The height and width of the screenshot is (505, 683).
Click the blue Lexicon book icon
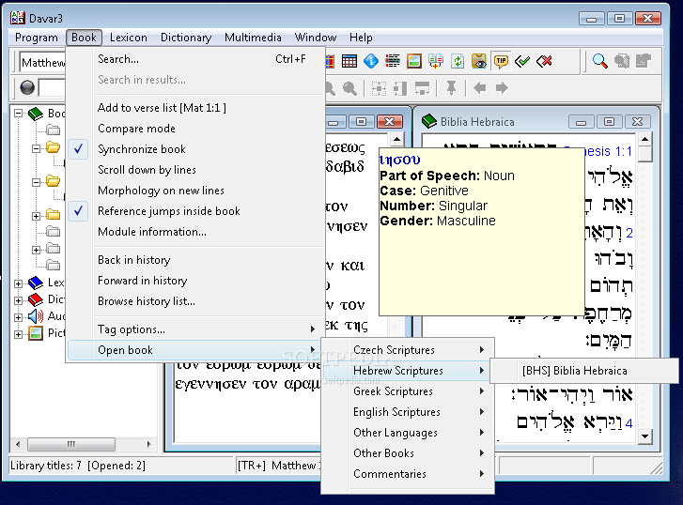[36, 283]
